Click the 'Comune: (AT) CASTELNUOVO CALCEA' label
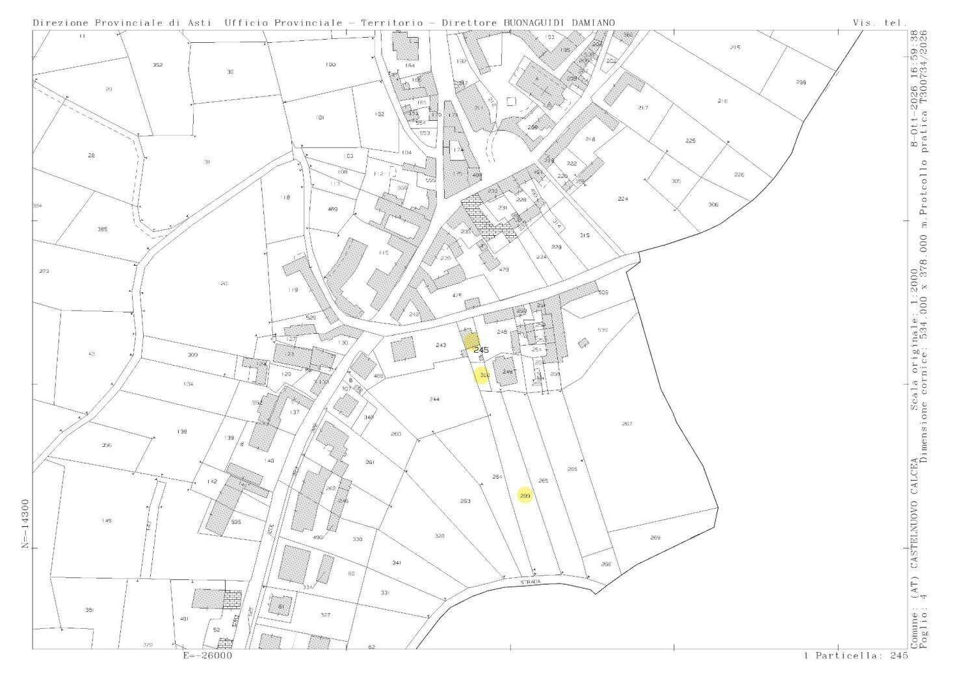 point(914,554)
